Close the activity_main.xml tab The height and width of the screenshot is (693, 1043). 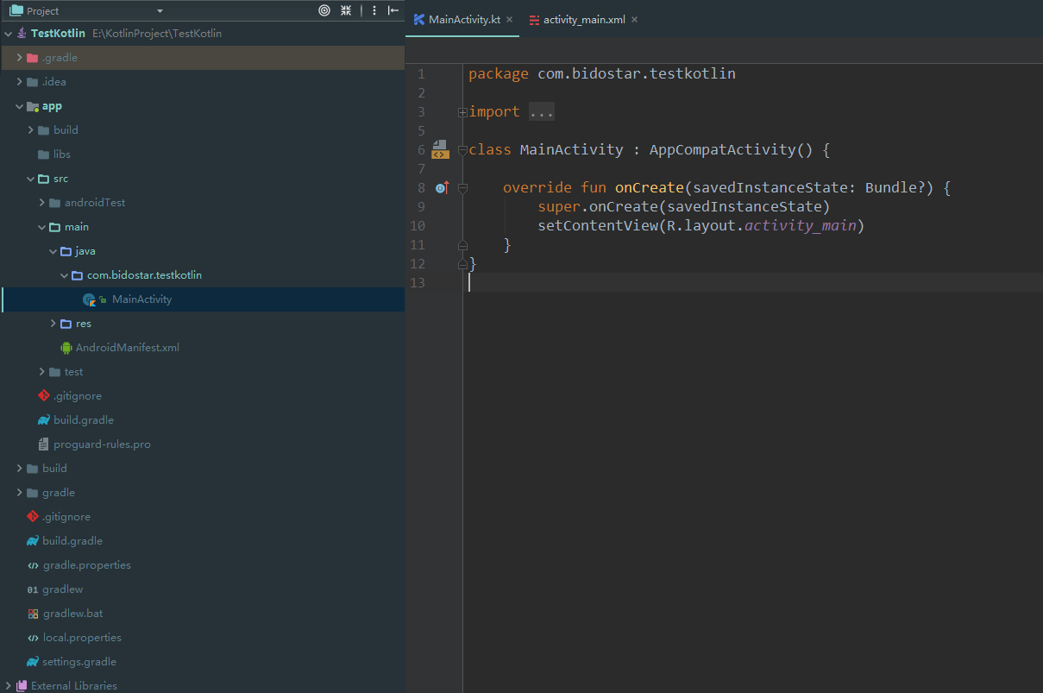click(x=635, y=19)
